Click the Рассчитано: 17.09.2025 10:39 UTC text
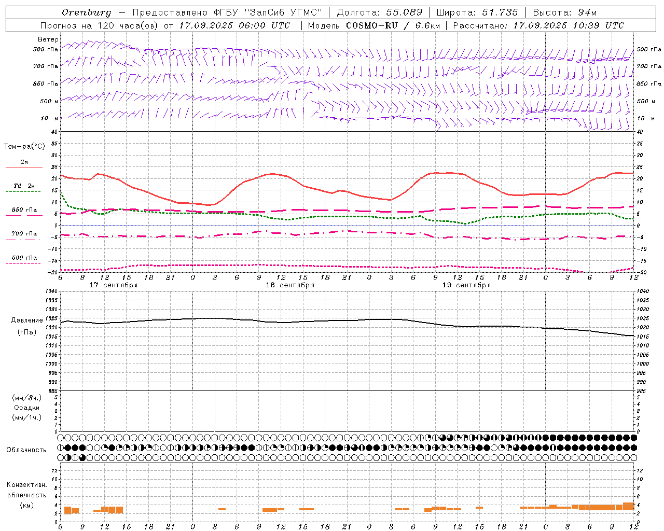The image size is (664, 531). tap(538, 25)
